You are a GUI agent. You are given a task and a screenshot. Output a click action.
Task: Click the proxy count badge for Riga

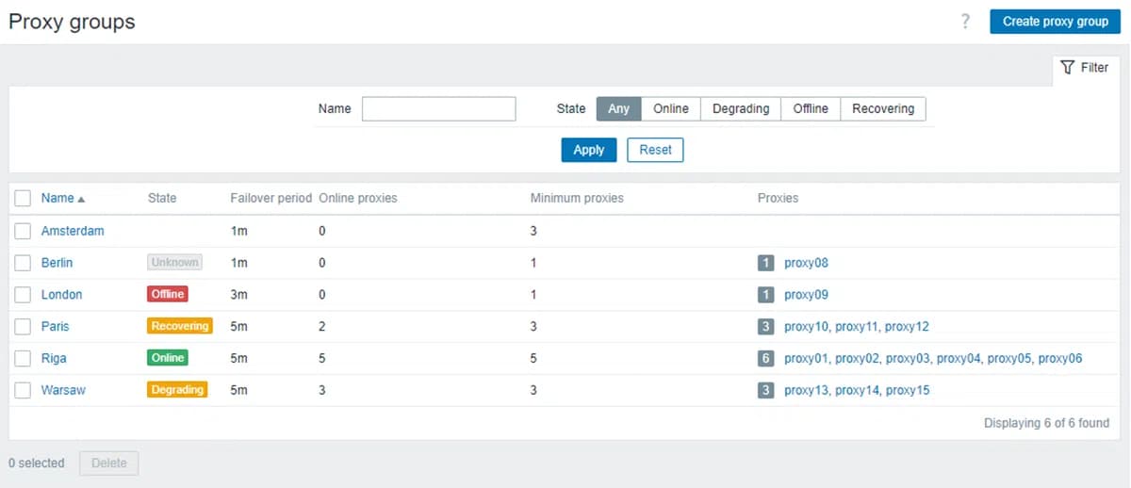click(766, 358)
